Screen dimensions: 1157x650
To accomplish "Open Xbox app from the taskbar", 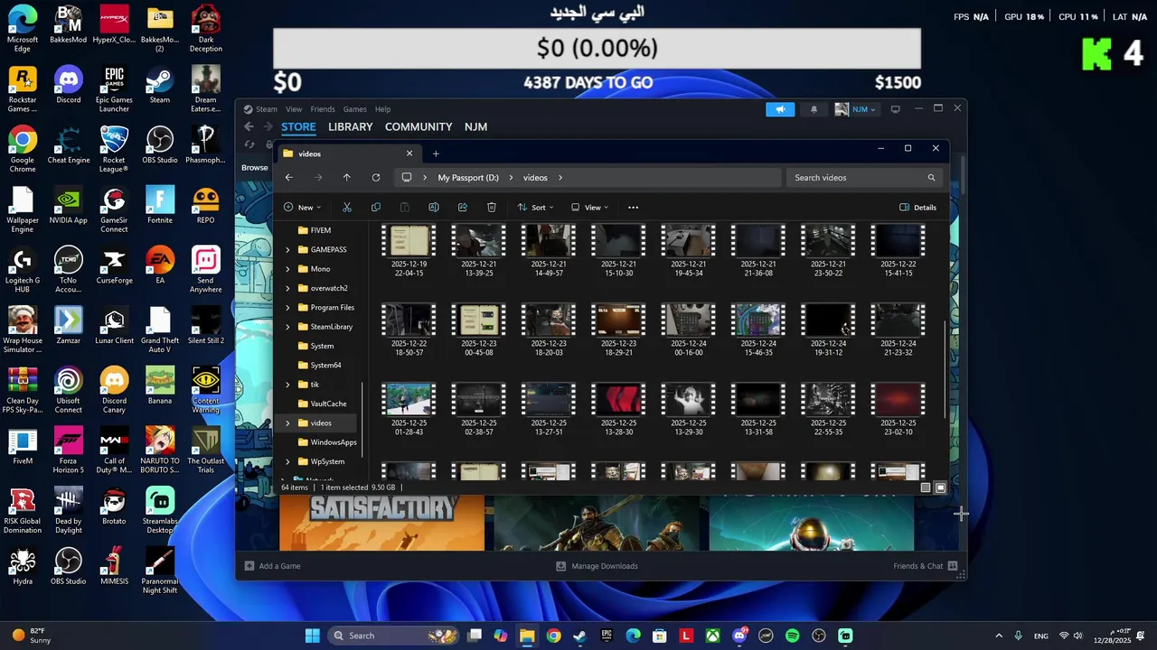I will [x=712, y=636].
